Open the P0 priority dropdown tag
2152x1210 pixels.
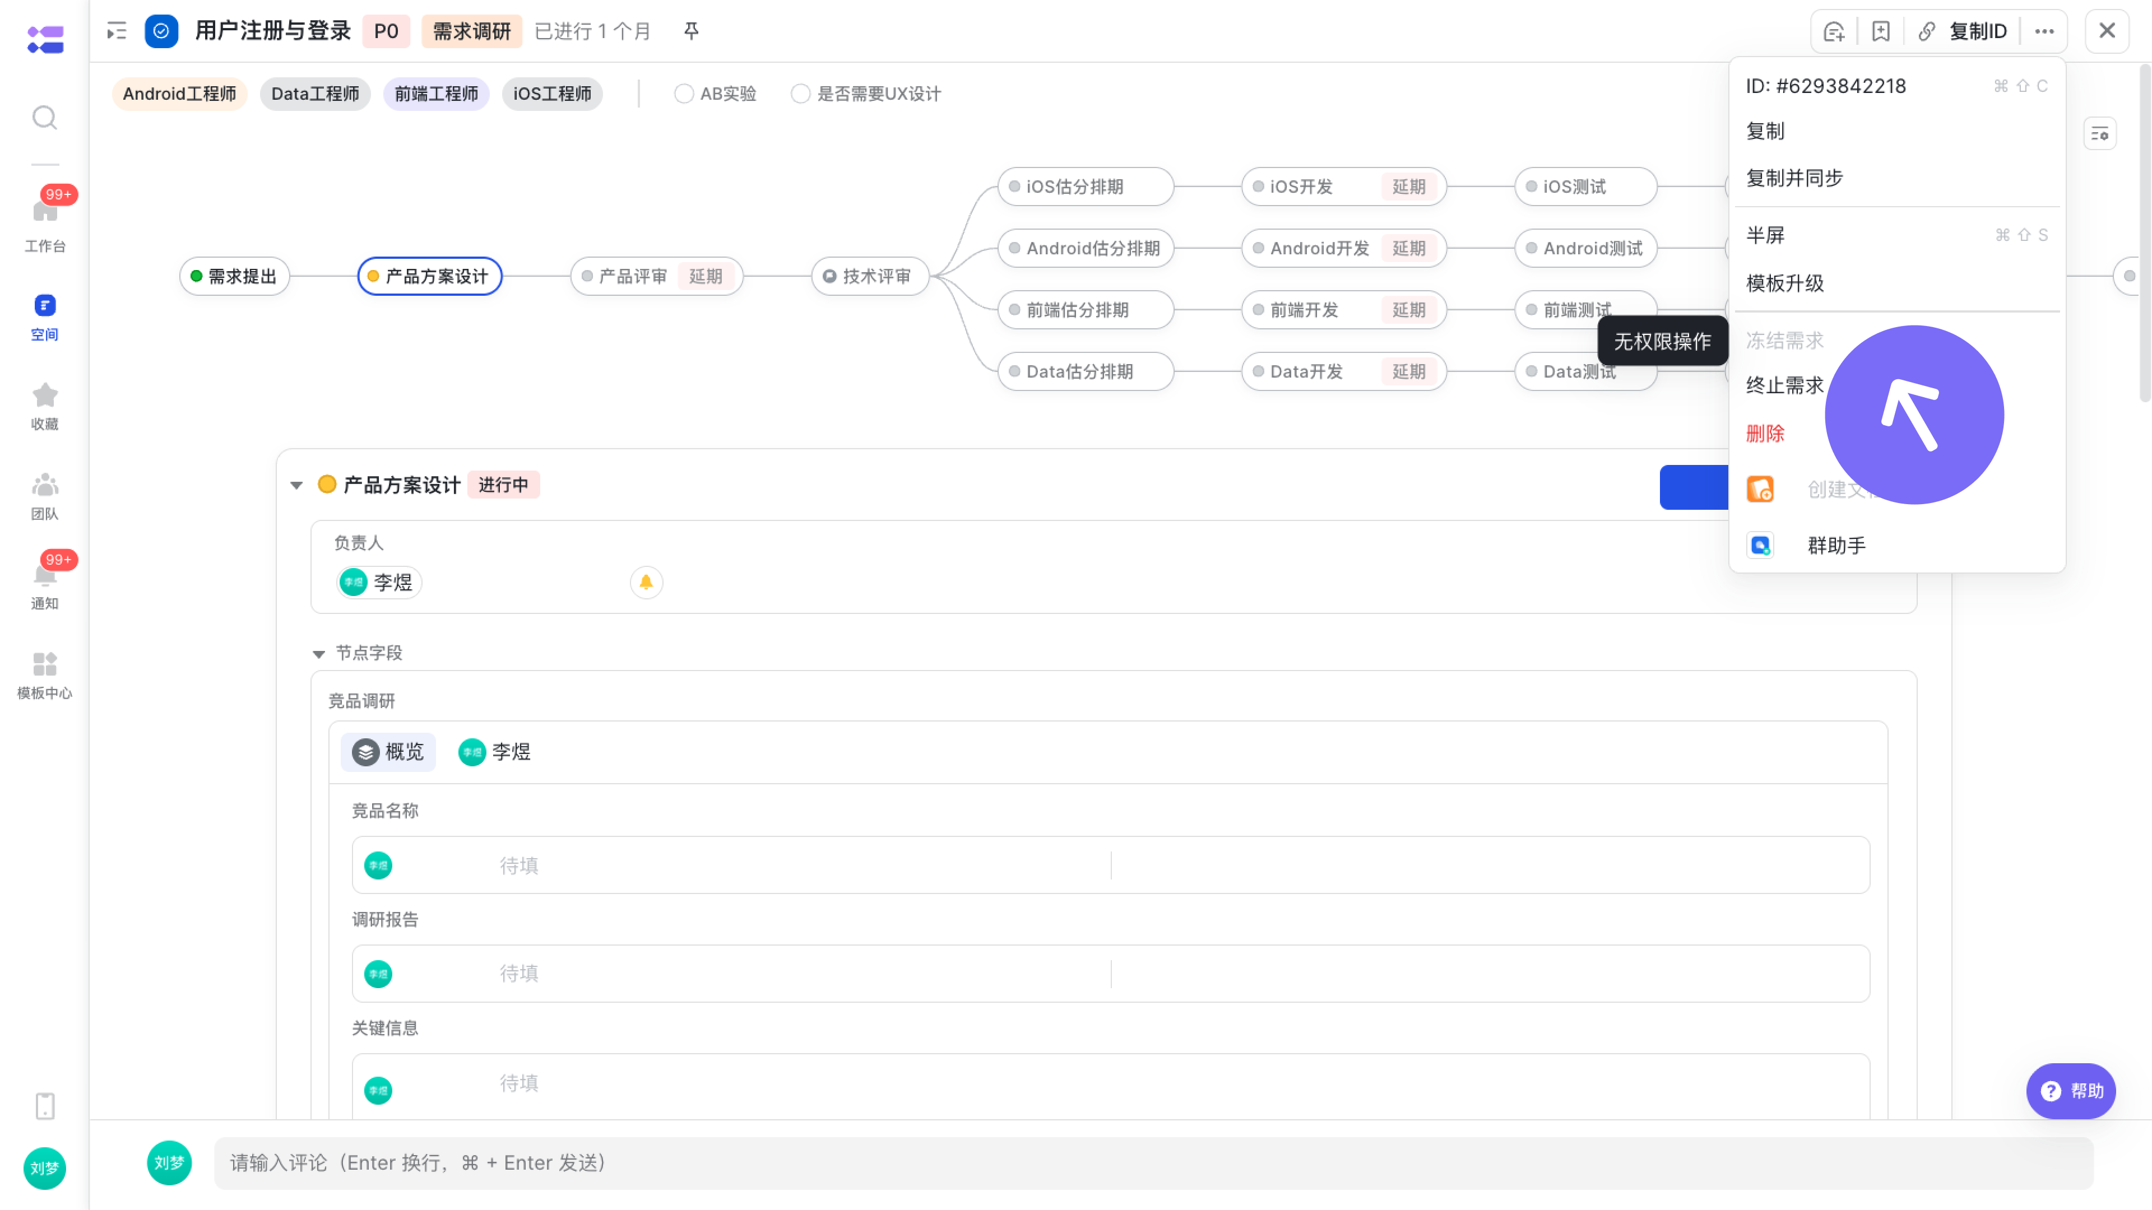(x=386, y=31)
